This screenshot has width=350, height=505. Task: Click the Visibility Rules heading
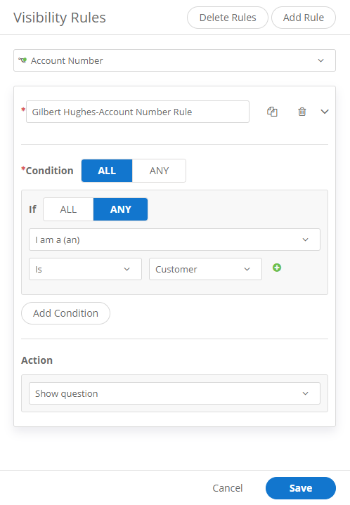click(60, 18)
